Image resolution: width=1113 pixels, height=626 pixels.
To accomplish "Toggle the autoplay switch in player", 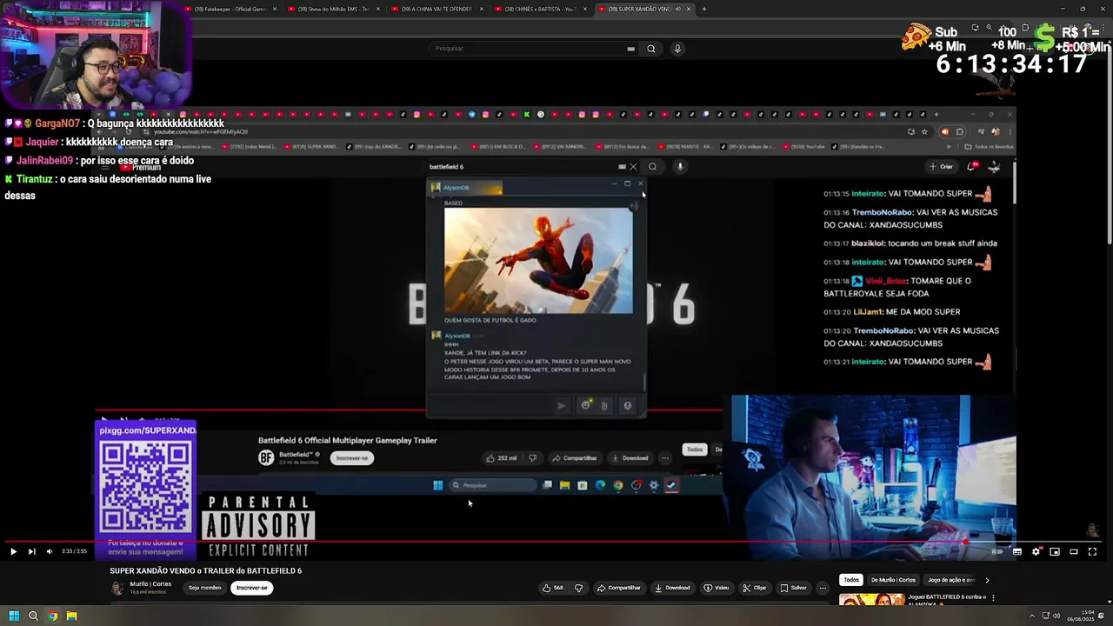I will (997, 551).
